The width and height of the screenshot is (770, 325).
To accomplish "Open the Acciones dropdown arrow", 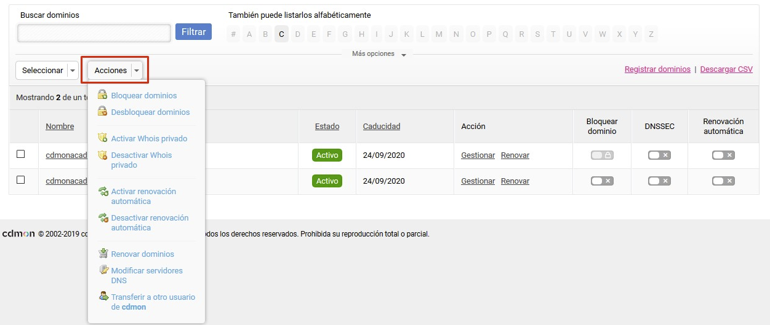I will (137, 71).
